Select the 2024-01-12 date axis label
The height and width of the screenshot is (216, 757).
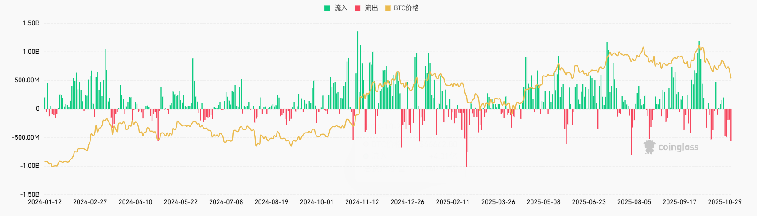[45, 202]
